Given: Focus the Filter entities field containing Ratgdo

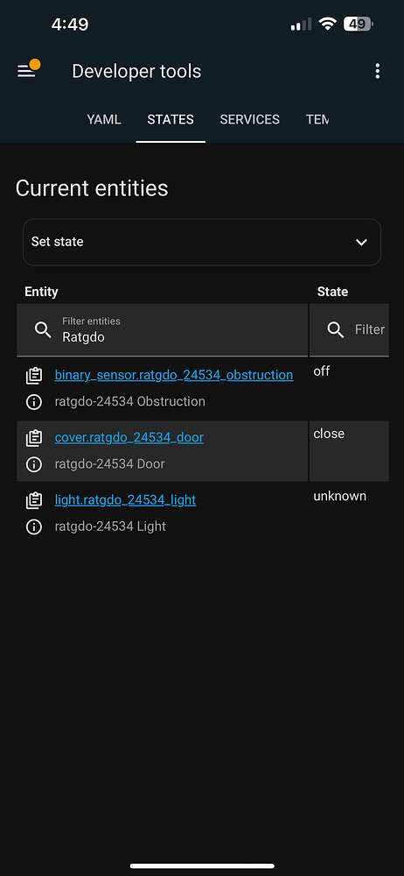Looking at the screenshot, I should (163, 329).
